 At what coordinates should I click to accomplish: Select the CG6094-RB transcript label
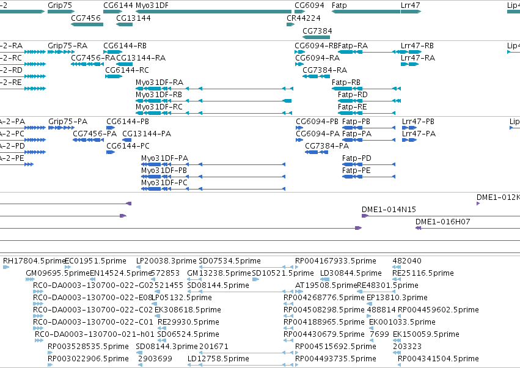point(317,45)
